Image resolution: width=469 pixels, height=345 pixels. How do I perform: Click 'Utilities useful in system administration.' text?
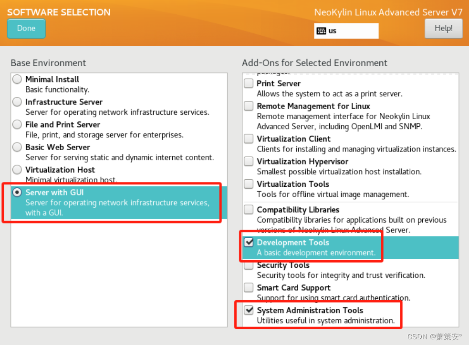326,321
